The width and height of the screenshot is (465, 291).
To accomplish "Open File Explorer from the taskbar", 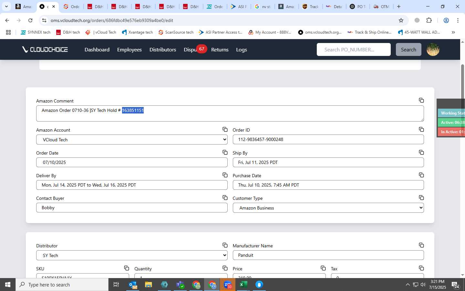I will click(x=148, y=285).
